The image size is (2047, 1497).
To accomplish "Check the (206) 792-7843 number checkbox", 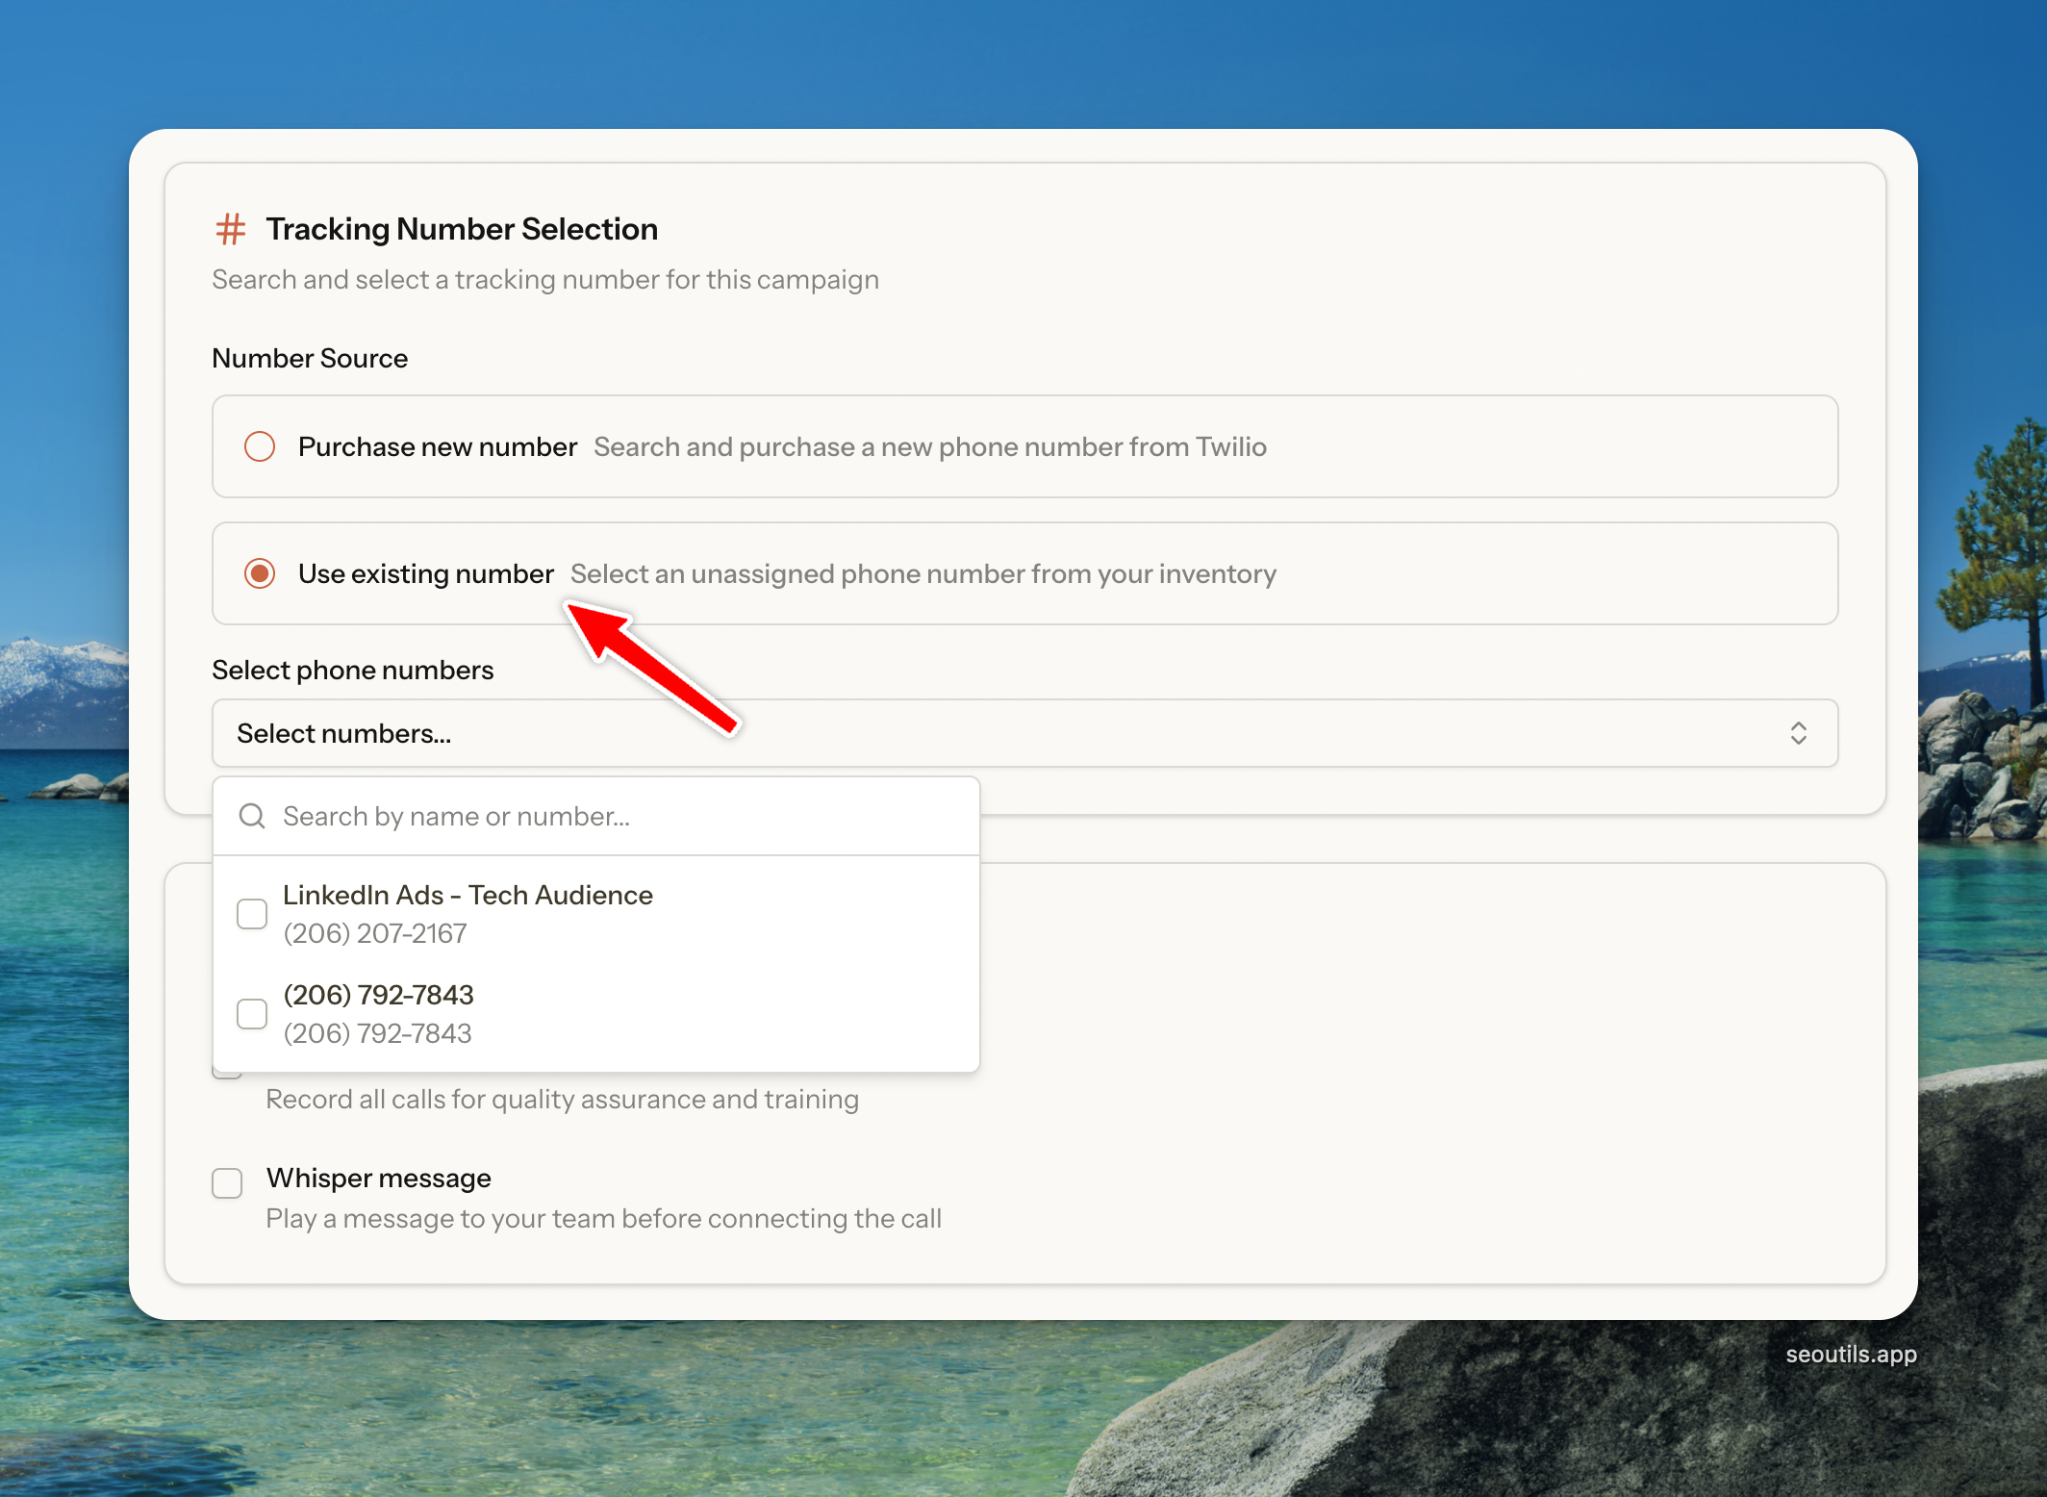I will point(252,1013).
